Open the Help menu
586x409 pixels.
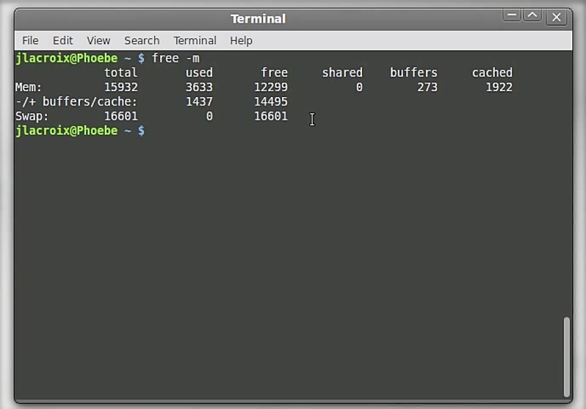(241, 40)
